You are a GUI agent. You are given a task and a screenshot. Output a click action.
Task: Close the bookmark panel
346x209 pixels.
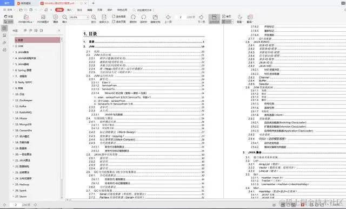(59, 31)
